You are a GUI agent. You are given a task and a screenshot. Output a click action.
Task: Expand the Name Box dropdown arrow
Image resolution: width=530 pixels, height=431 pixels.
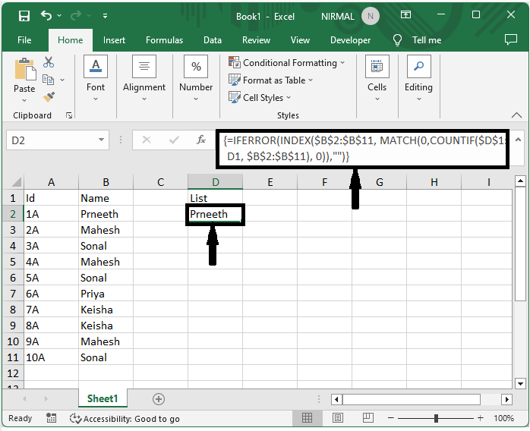point(103,140)
